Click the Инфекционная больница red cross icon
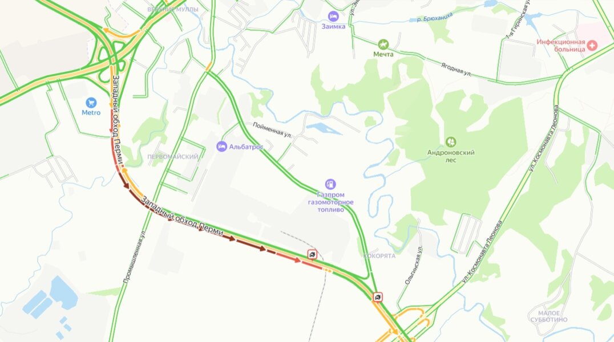This screenshot has height=342, width=614. 592,46
